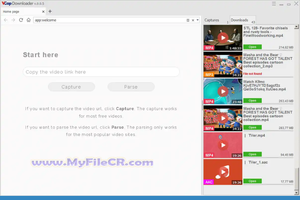Click the 'File not found' status text
Screen dimensions: 300x200
pyautogui.click(x=252, y=74)
